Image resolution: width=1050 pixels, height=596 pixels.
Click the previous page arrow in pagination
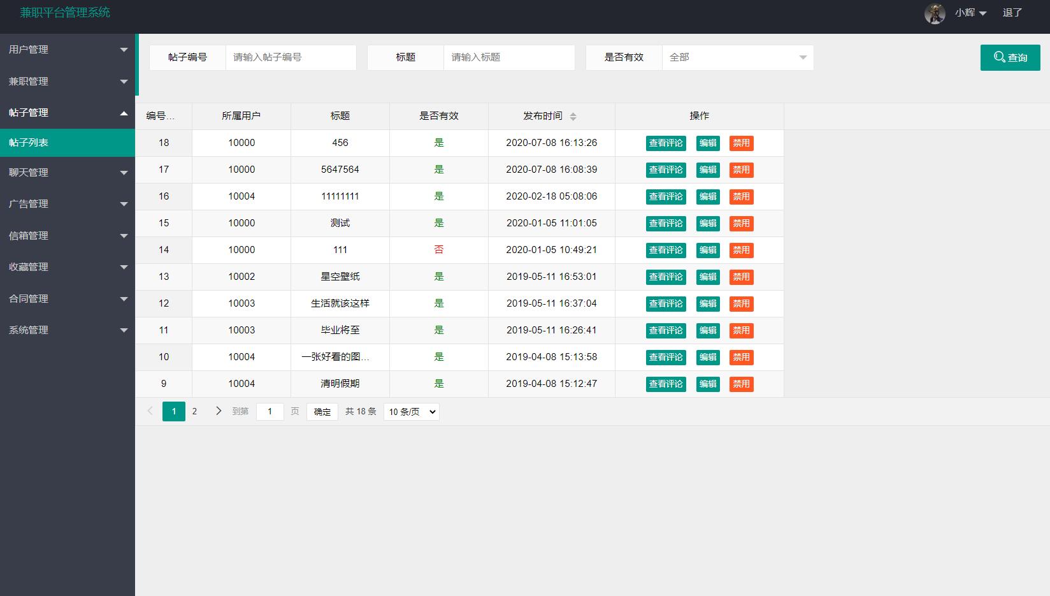click(x=150, y=411)
